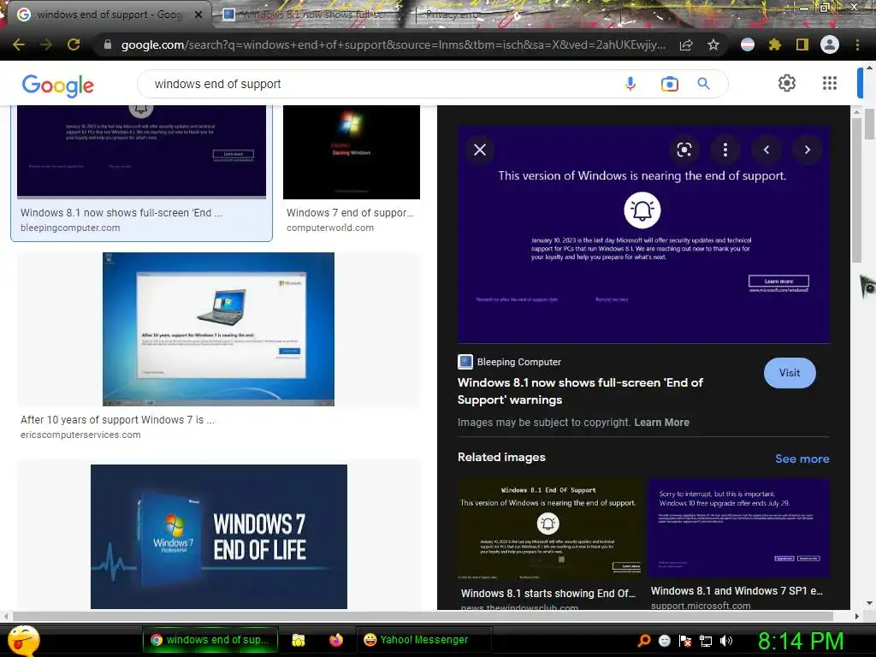Click the horizontal scrollbar at page bottom
The image size is (876, 657).
(423, 616)
